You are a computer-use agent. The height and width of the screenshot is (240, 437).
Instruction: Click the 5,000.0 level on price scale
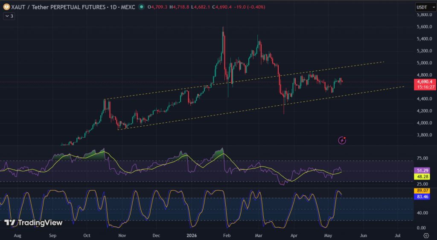pyautogui.click(x=425, y=63)
